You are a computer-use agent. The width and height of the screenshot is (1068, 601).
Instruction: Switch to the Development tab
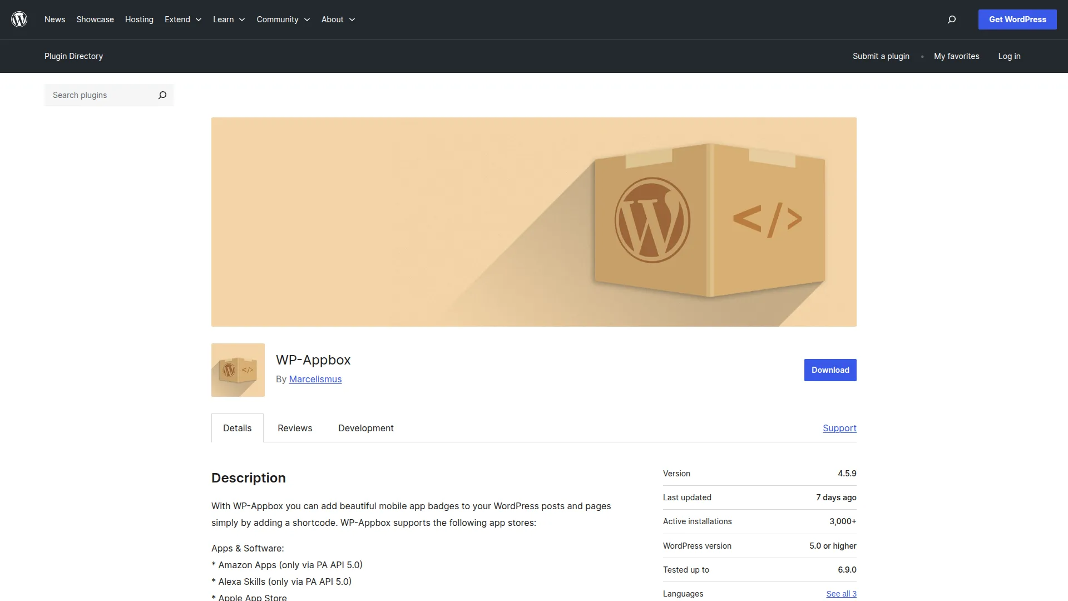pyautogui.click(x=366, y=428)
